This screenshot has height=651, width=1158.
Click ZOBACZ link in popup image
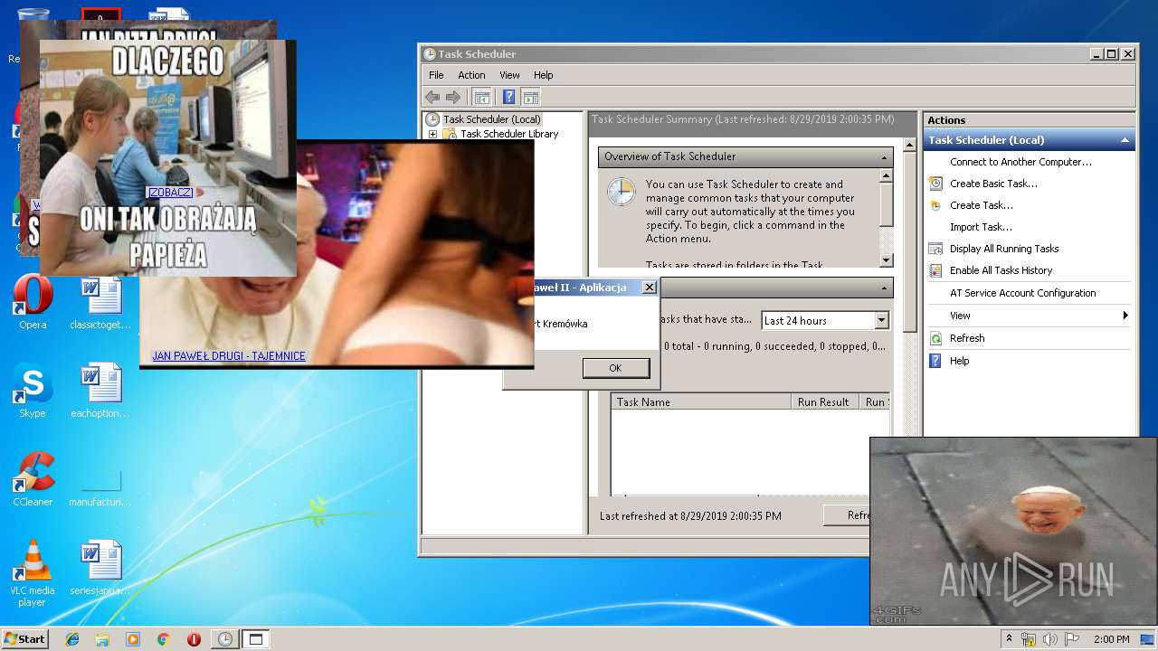[169, 192]
